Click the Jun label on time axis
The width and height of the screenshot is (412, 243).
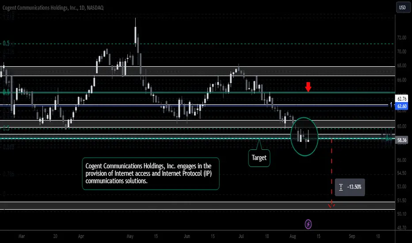tap(187, 236)
